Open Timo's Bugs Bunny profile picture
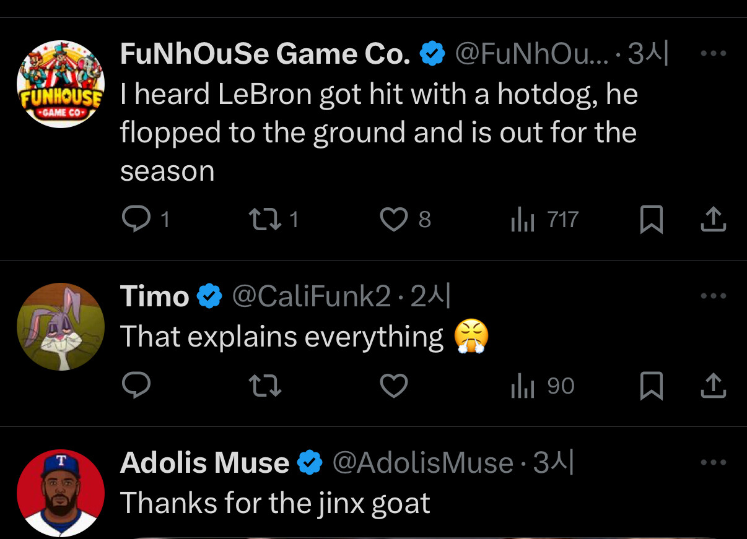The width and height of the screenshot is (747, 539). (60, 326)
